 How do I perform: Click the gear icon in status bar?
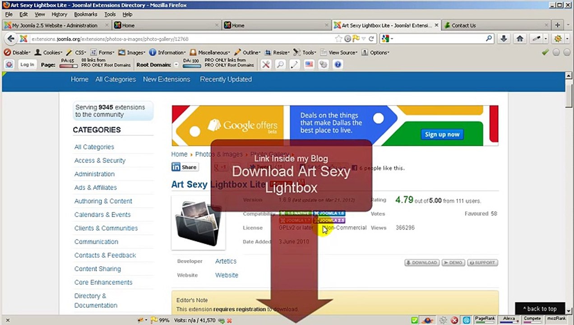444,320
